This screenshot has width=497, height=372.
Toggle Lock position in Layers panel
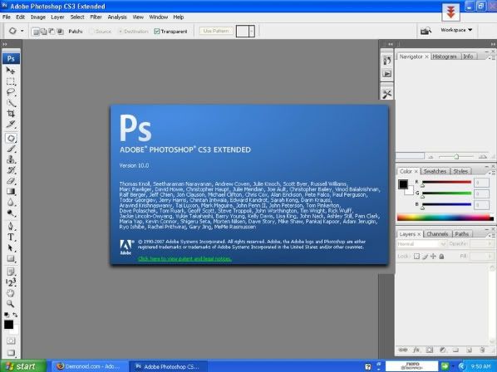pos(433,256)
